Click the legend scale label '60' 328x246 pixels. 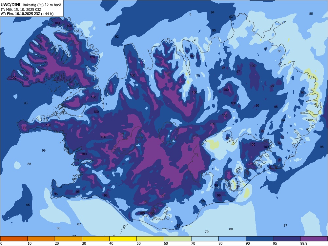(x=166, y=243)
